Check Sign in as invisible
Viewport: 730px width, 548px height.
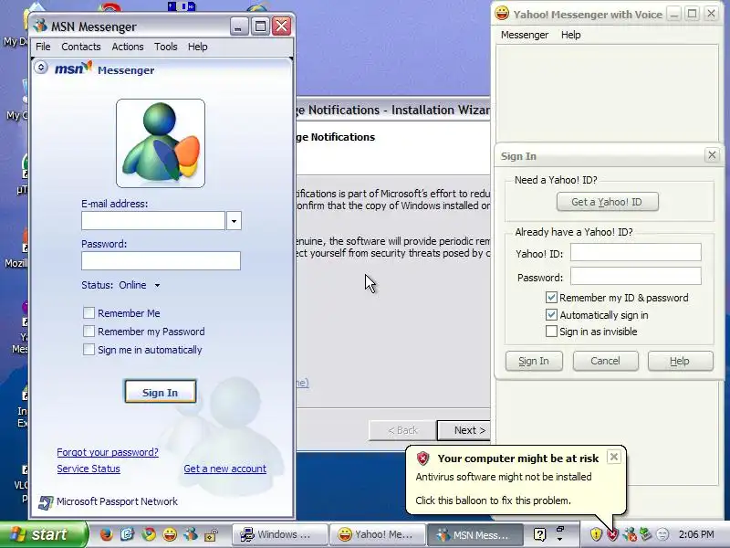click(551, 332)
